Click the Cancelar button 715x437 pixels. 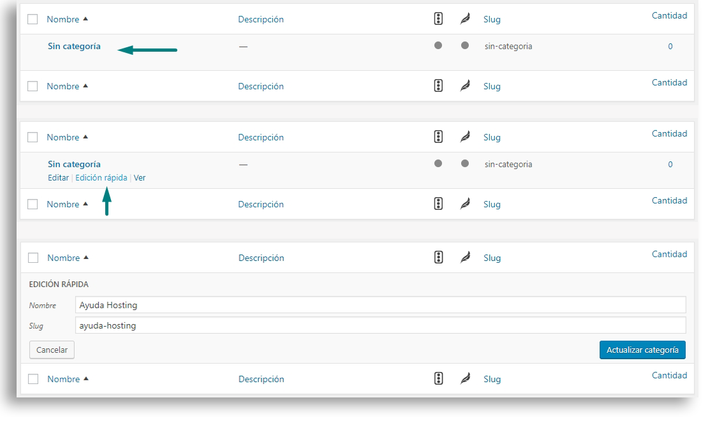coord(52,350)
